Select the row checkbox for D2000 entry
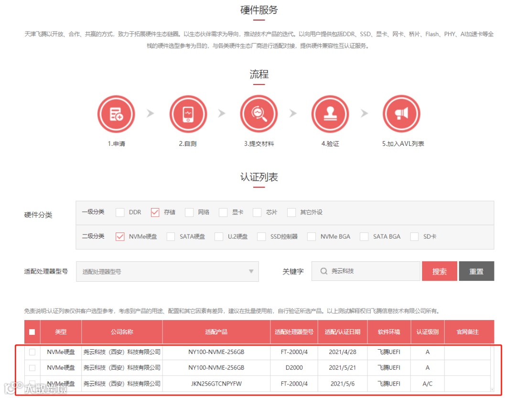Viewport: 516px width, 398px height. pyautogui.click(x=32, y=368)
